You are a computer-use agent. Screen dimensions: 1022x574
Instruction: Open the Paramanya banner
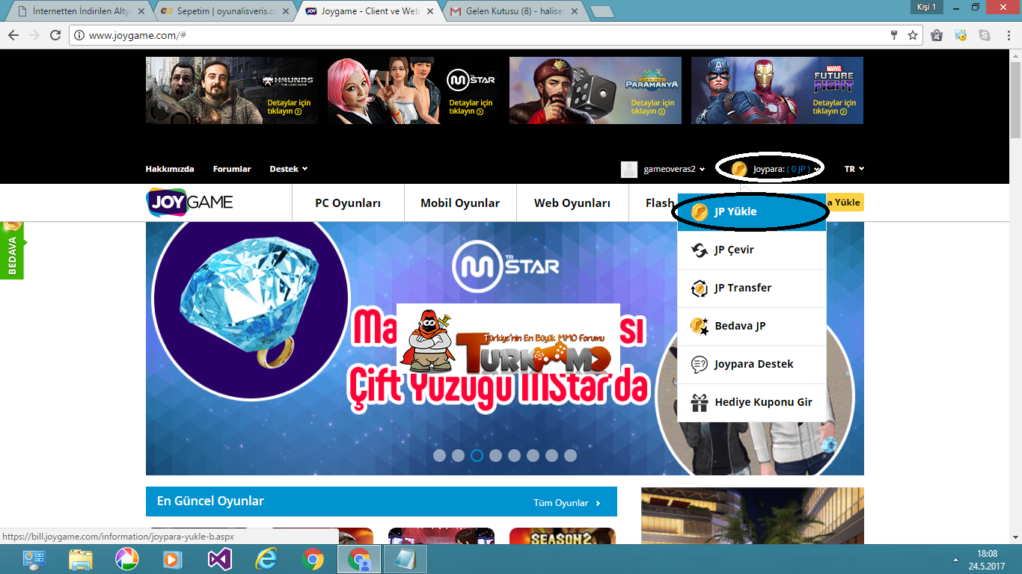point(596,90)
